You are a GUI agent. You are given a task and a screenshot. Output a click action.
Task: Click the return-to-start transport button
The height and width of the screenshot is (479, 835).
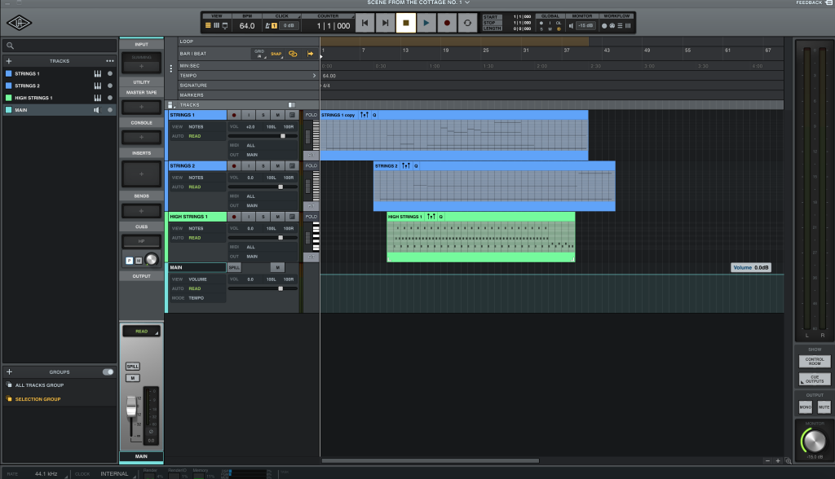tap(364, 24)
